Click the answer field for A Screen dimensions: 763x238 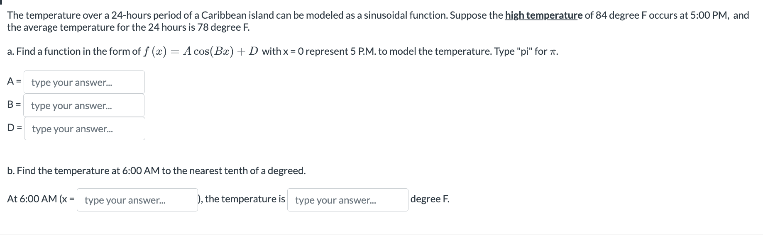tap(84, 82)
